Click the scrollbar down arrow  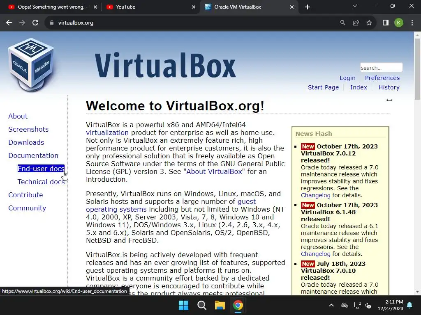417,292
